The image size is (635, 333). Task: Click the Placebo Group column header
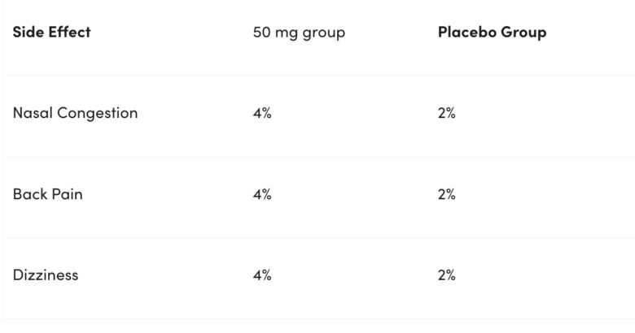point(492,32)
